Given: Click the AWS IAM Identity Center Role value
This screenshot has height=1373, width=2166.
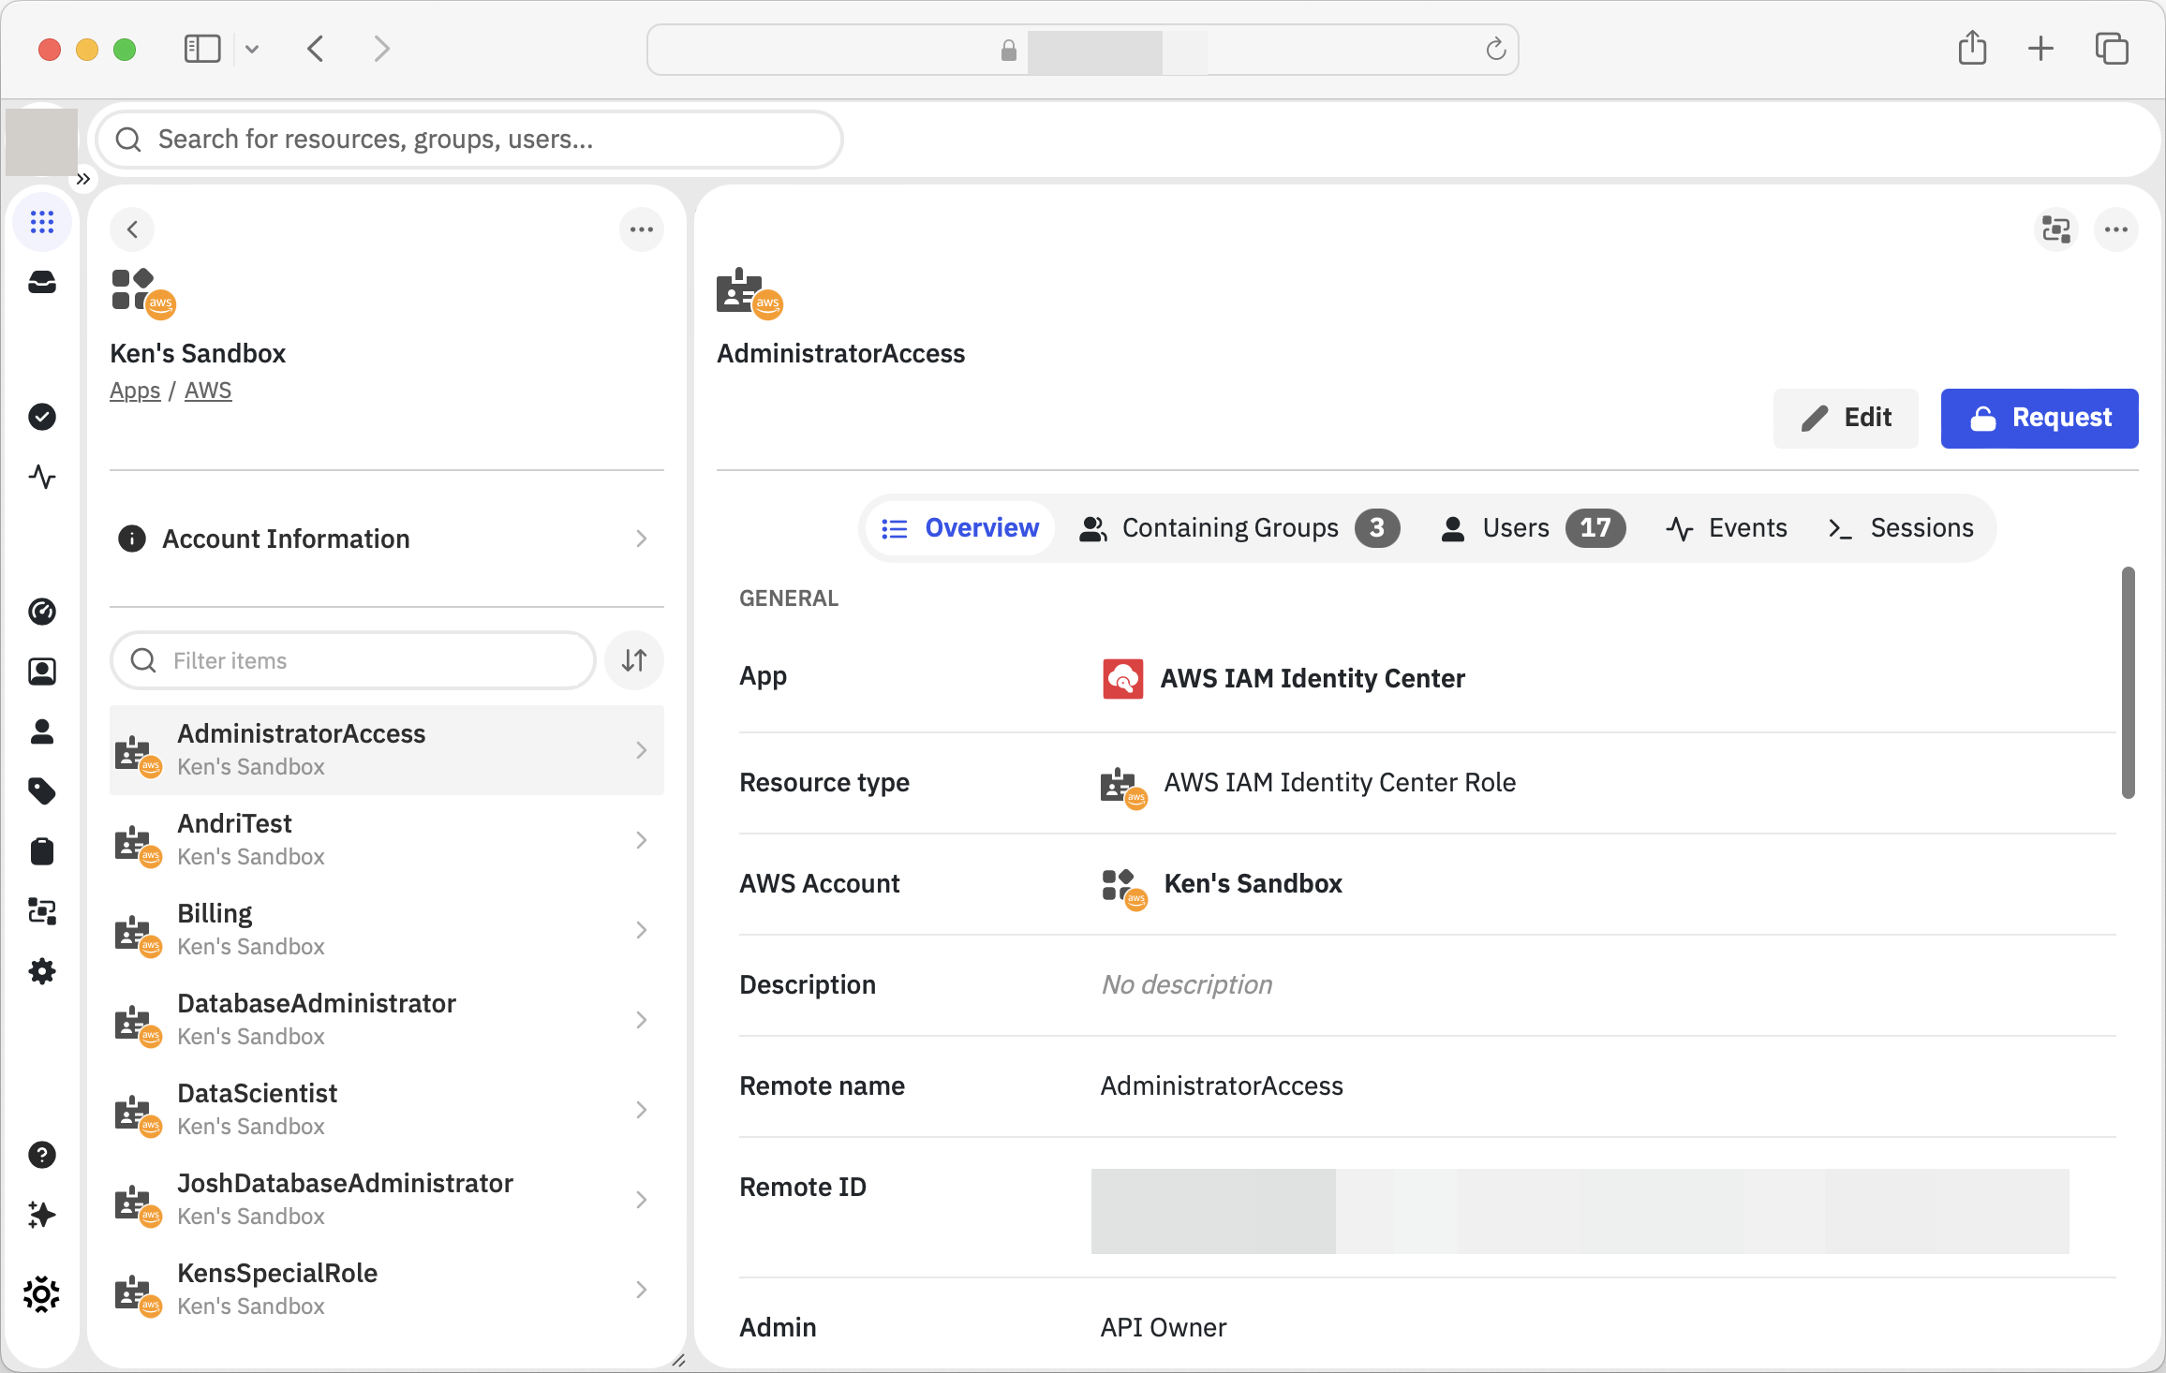Looking at the screenshot, I should tap(1340, 783).
